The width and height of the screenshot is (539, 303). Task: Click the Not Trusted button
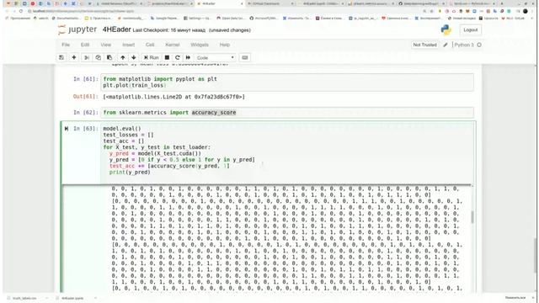pyautogui.click(x=424, y=45)
